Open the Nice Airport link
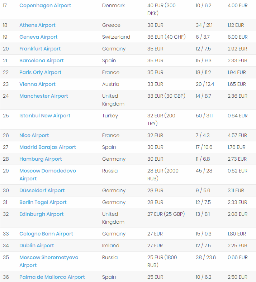This screenshot has width=256, height=282. point(34,135)
